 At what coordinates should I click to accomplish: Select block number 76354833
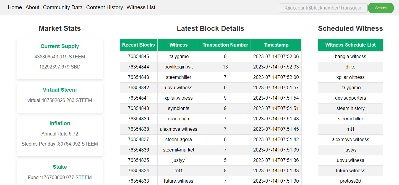139,181
